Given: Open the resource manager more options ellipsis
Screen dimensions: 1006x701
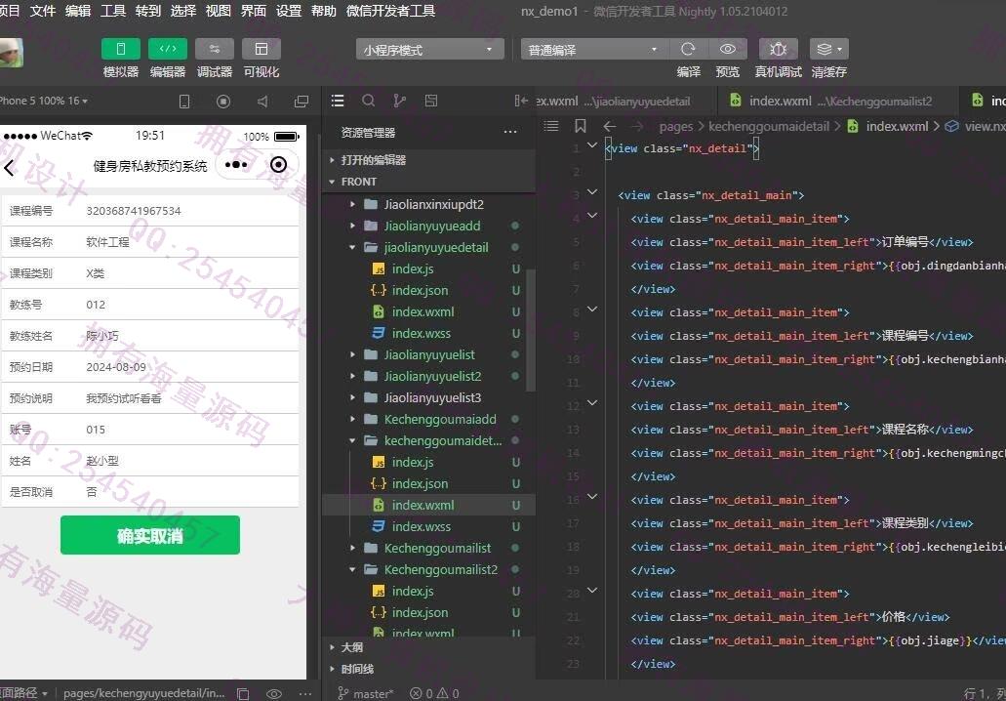Looking at the screenshot, I should point(510,132).
